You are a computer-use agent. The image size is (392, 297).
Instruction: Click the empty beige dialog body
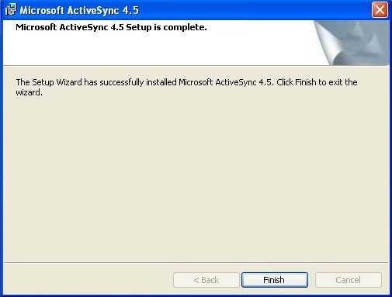(196, 178)
